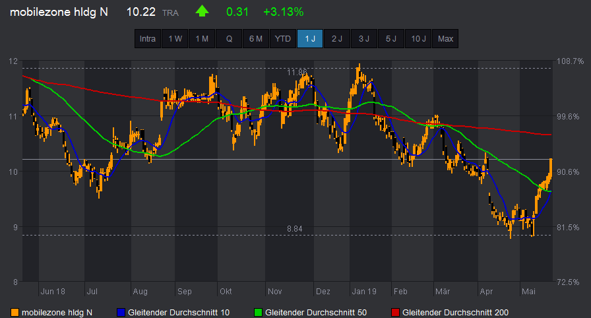Image resolution: width=591 pixels, height=318 pixels.
Task: Select the 3 J time range
Action: coord(364,39)
